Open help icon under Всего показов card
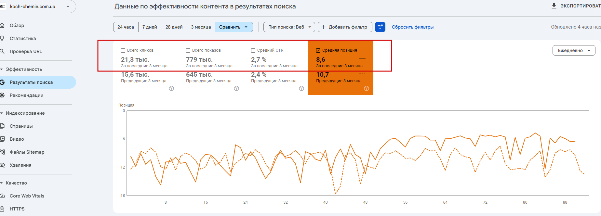 pyautogui.click(x=236, y=88)
